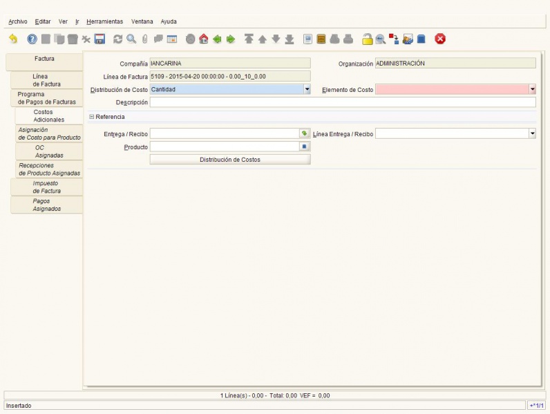Open the Ver menu

[x=63, y=21]
